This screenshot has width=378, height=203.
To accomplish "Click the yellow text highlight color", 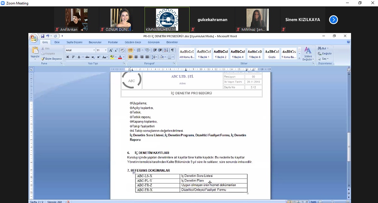I will click(x=112, y=57).
